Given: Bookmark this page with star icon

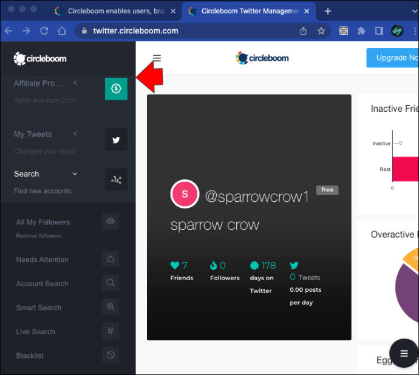Looking at the screenshot, I should [x=321, y=31].
